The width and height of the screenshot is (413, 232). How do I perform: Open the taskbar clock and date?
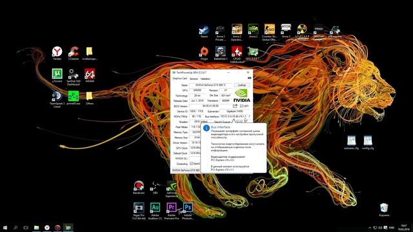(403, 227)
